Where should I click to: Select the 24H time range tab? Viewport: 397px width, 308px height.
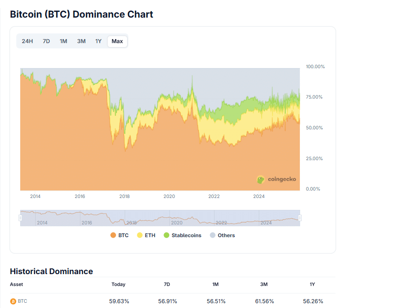coord(27,41)
